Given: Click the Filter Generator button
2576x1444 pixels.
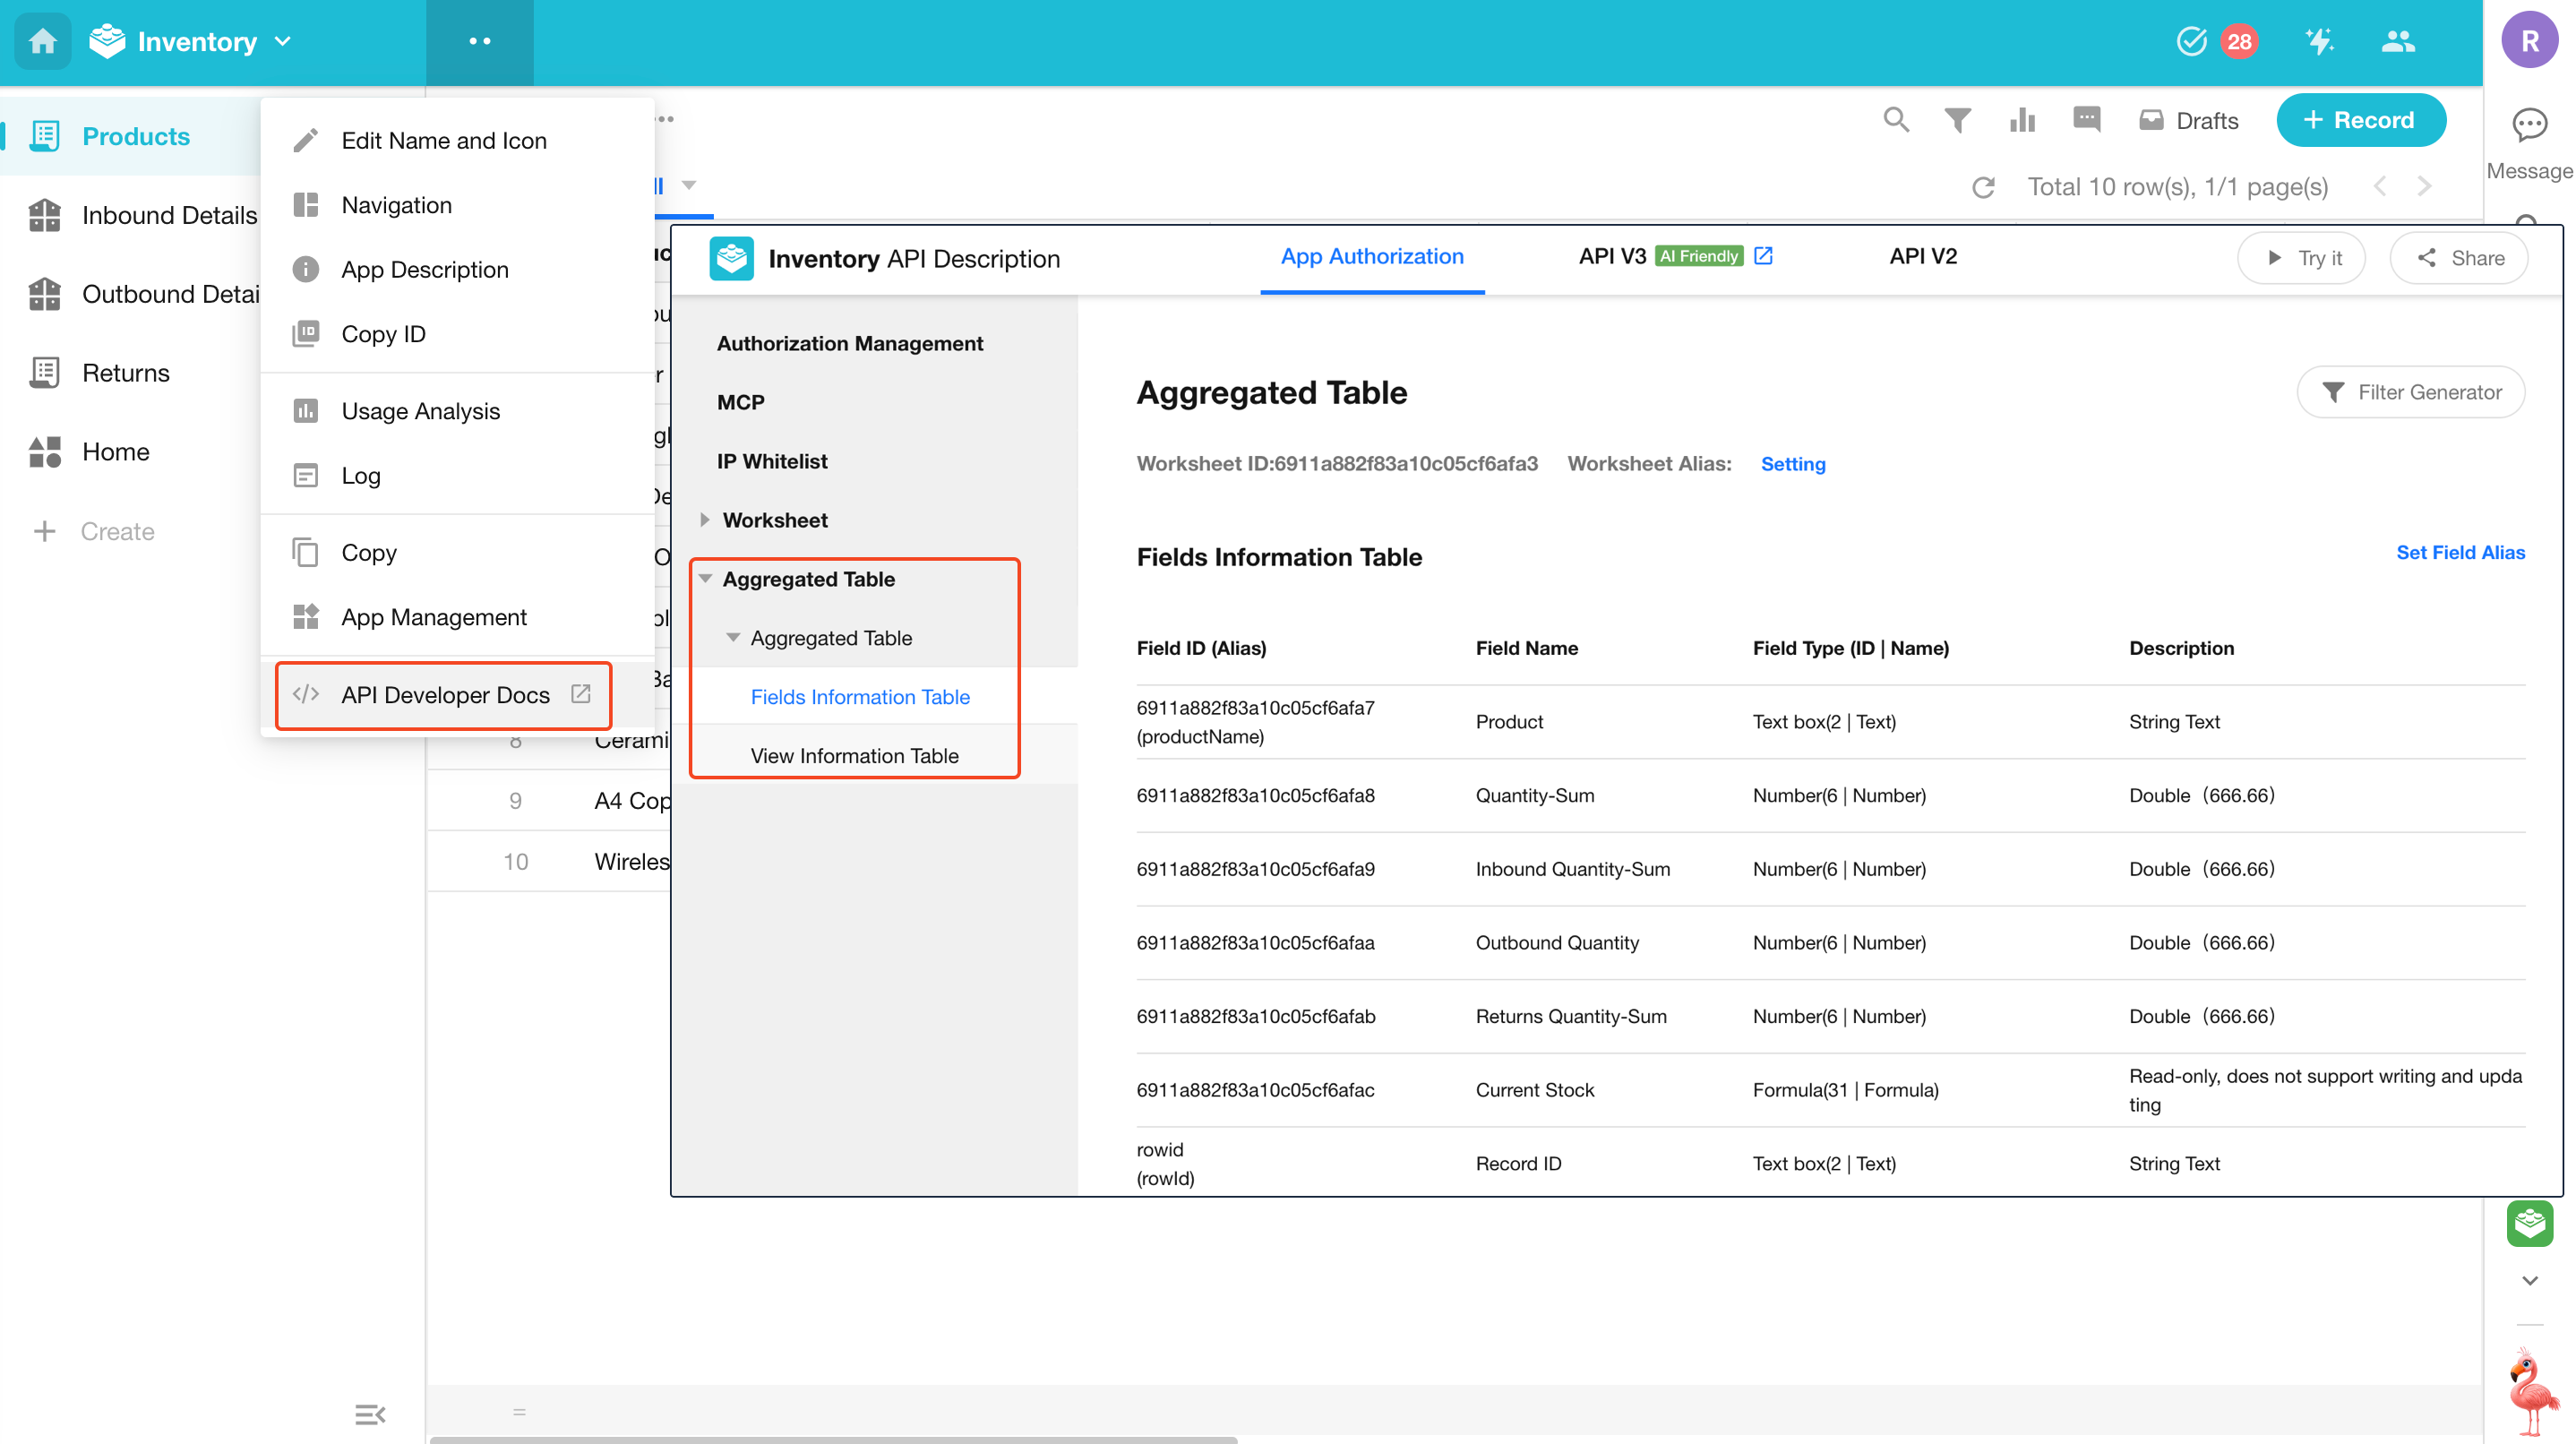Looking at the screenshot, I should [x=2410, y=392].
